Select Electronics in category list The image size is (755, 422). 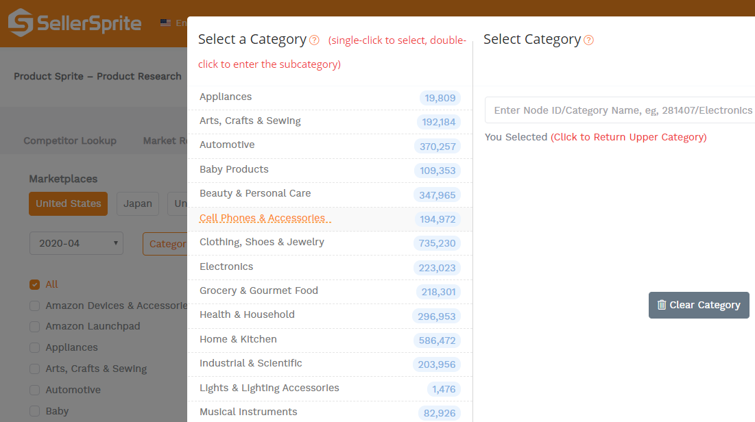click(226, 266)
